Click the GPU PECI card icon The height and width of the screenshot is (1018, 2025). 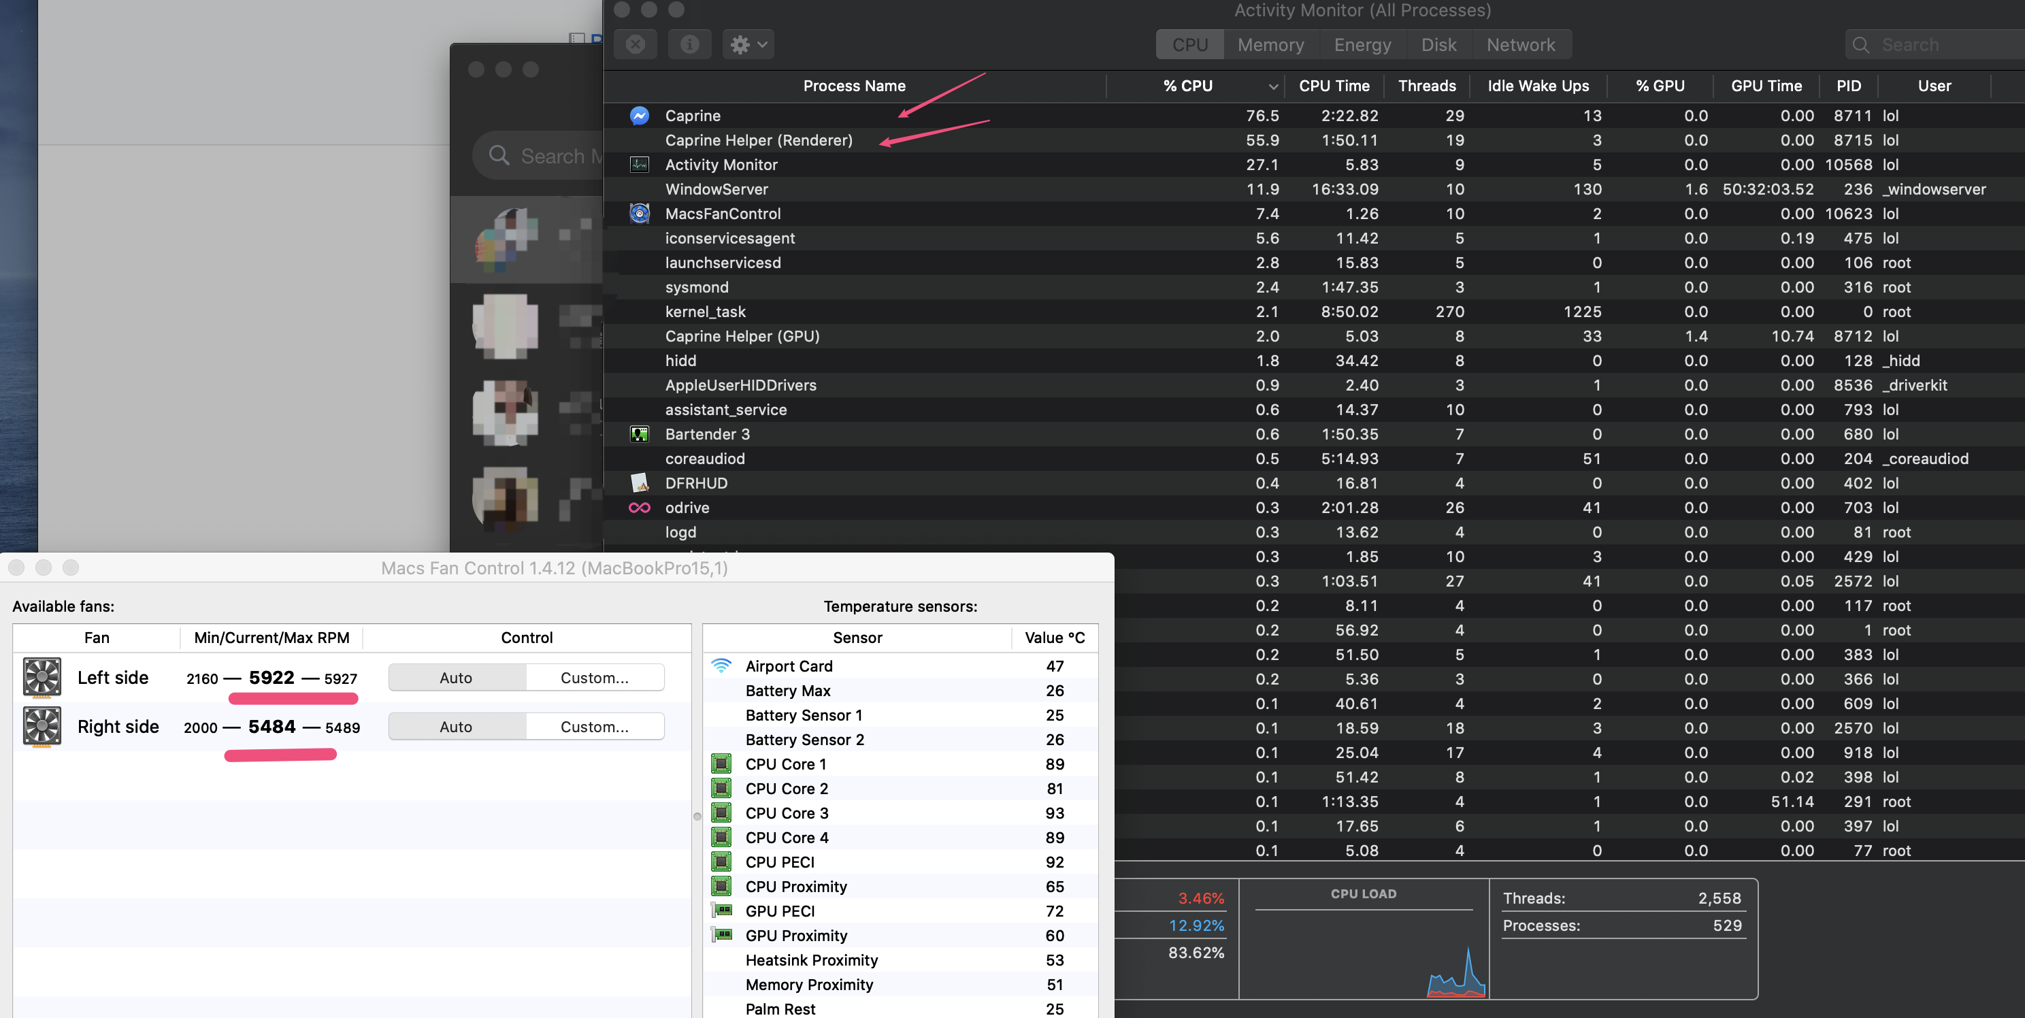722,910
